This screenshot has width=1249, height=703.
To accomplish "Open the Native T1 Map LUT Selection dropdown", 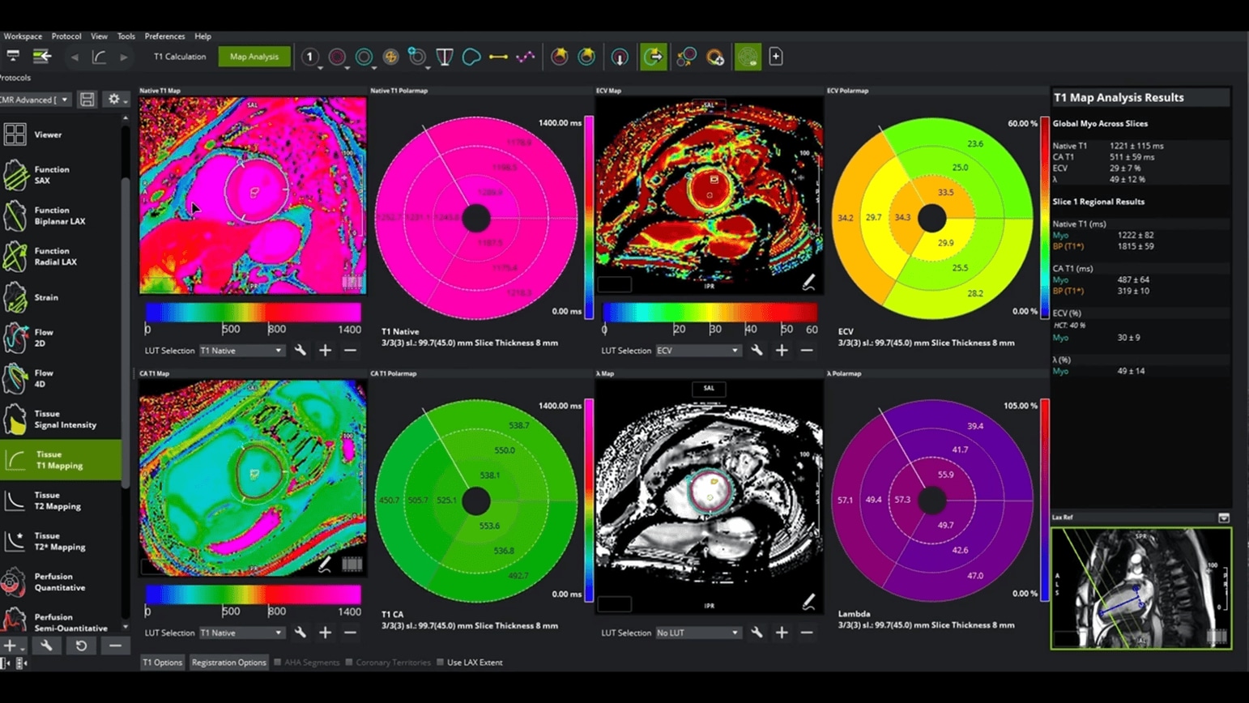I will point(241,351).
